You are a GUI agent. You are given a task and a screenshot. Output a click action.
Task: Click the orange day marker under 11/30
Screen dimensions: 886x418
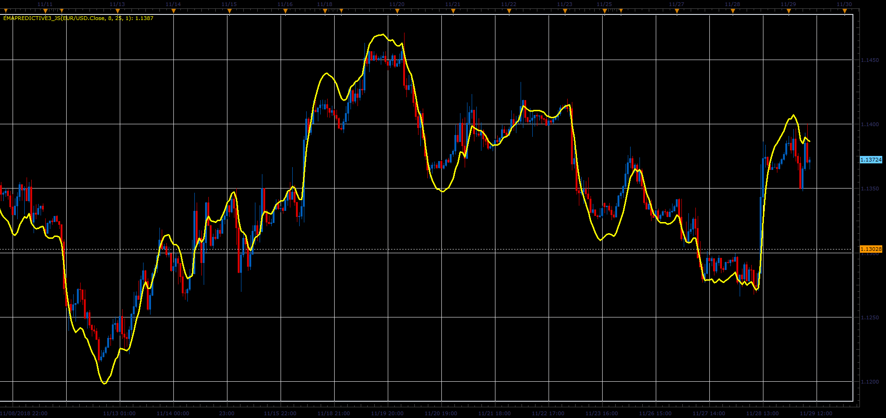845,10
